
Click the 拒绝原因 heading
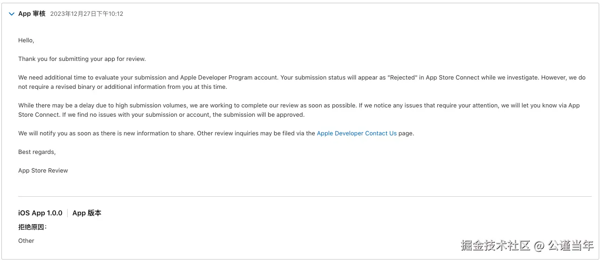tap(32, 227)
